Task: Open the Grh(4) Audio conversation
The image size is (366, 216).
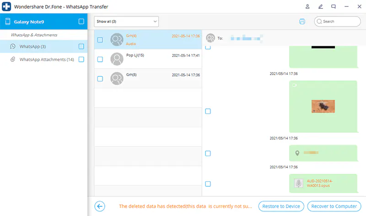Action: 148,39
